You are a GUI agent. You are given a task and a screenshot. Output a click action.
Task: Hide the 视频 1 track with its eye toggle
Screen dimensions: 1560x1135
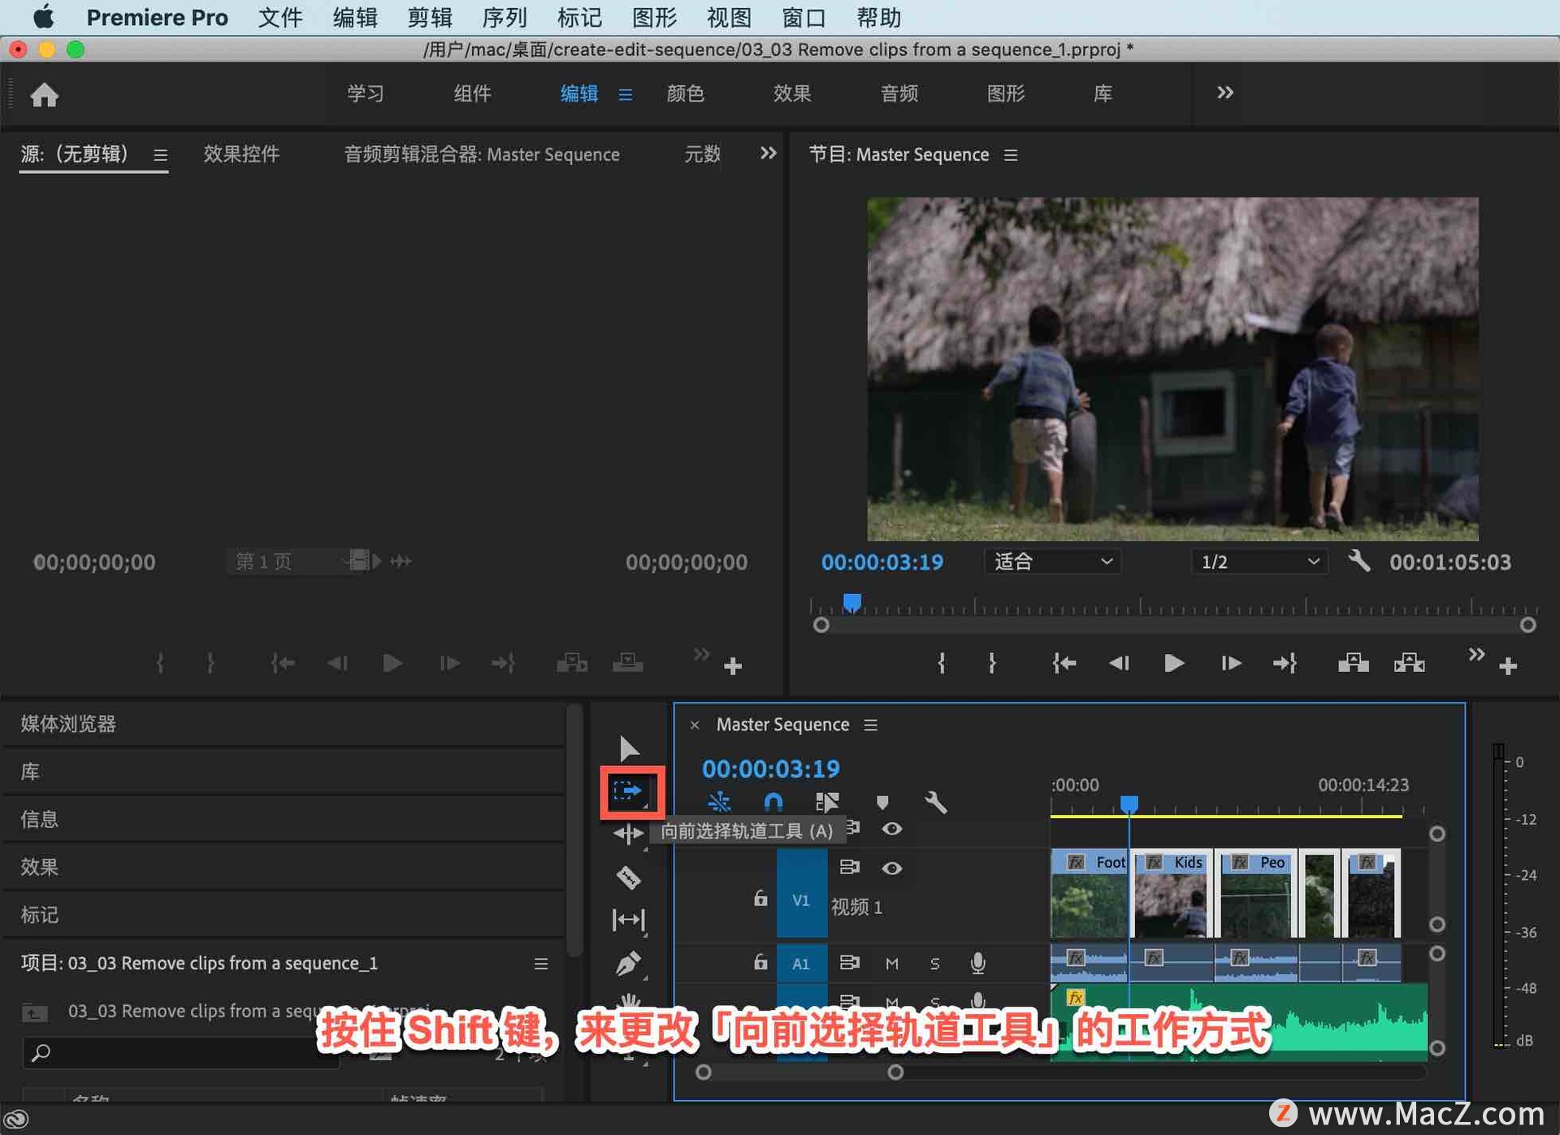click(891, 868)
